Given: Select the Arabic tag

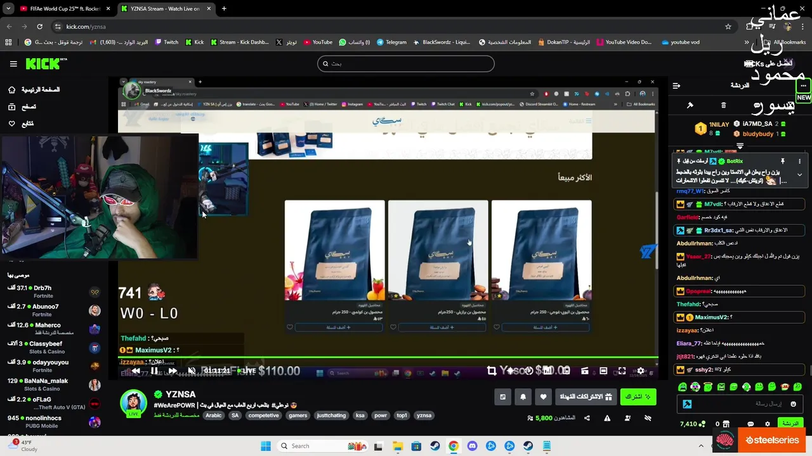Looking at the screenshot, I should 214,415.
